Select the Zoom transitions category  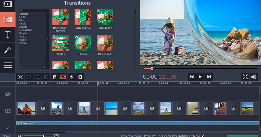click(23, 43)
